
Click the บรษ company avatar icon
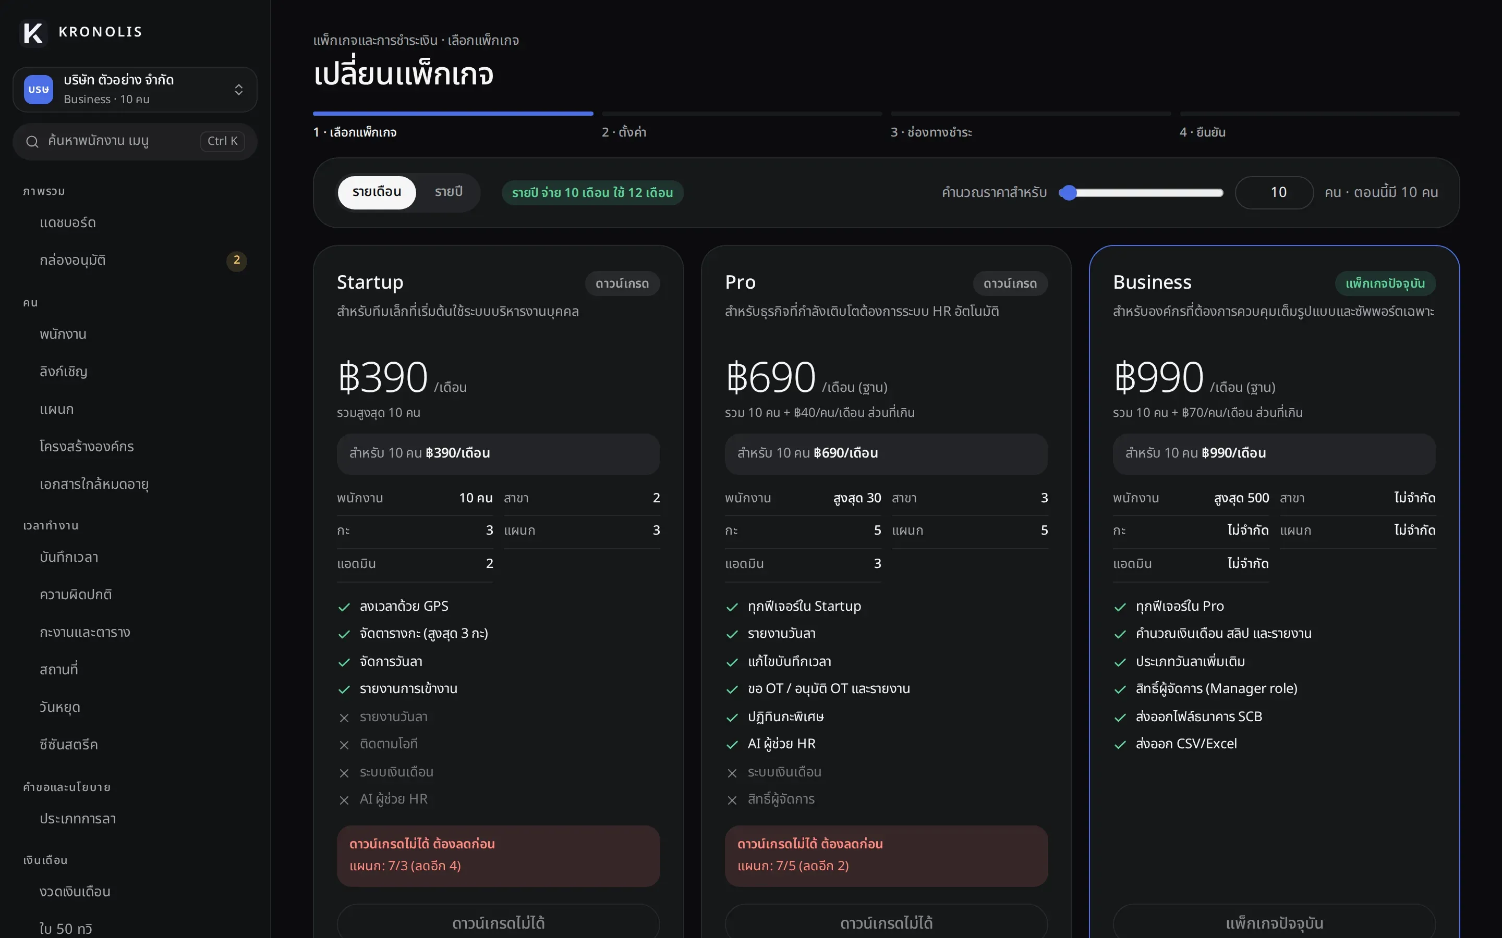[x=39, y=89]
